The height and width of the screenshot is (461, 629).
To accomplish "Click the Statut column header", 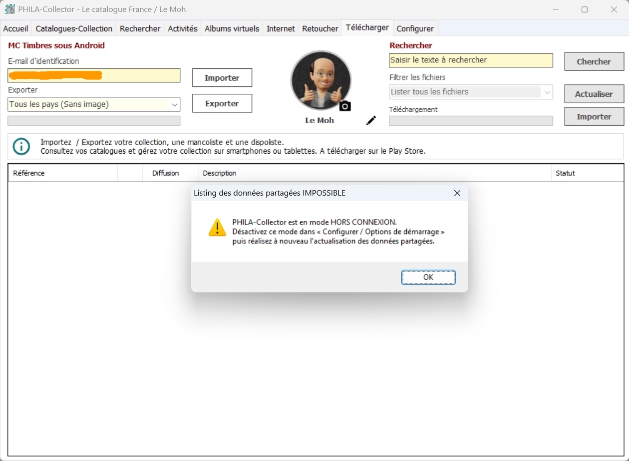I will click(588, 173).
